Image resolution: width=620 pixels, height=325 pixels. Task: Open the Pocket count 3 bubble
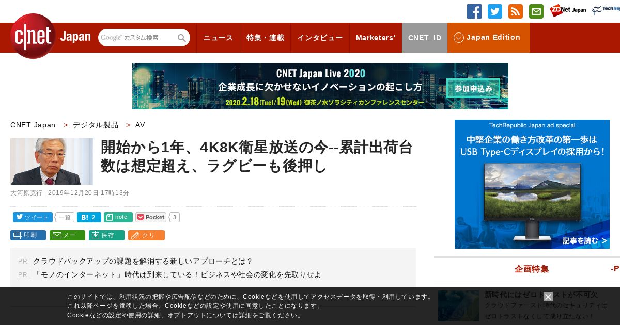175,217
